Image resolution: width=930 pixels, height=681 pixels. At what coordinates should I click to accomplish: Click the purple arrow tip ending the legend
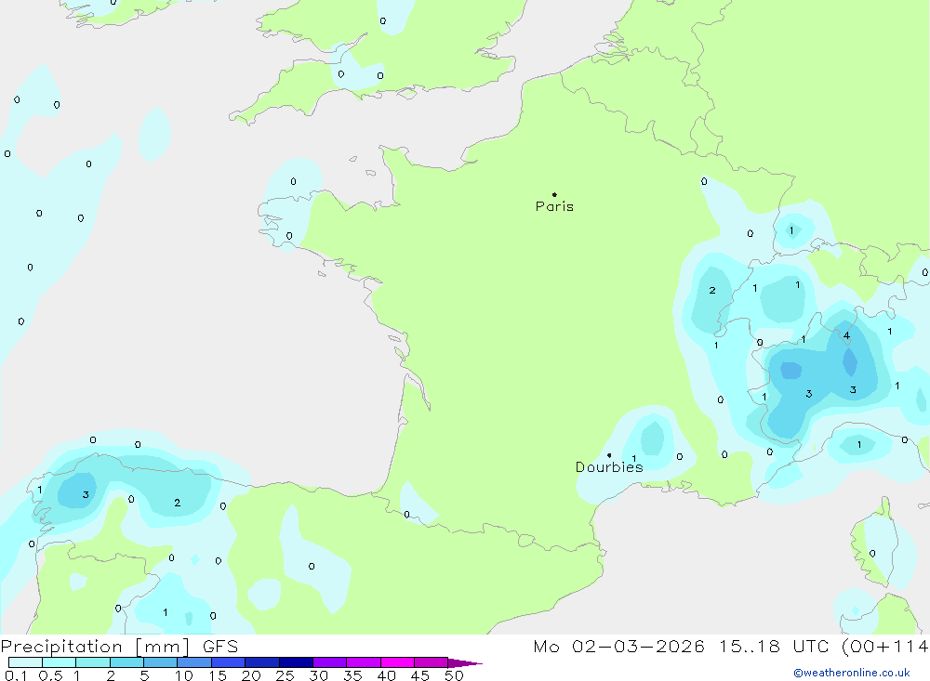465,663
